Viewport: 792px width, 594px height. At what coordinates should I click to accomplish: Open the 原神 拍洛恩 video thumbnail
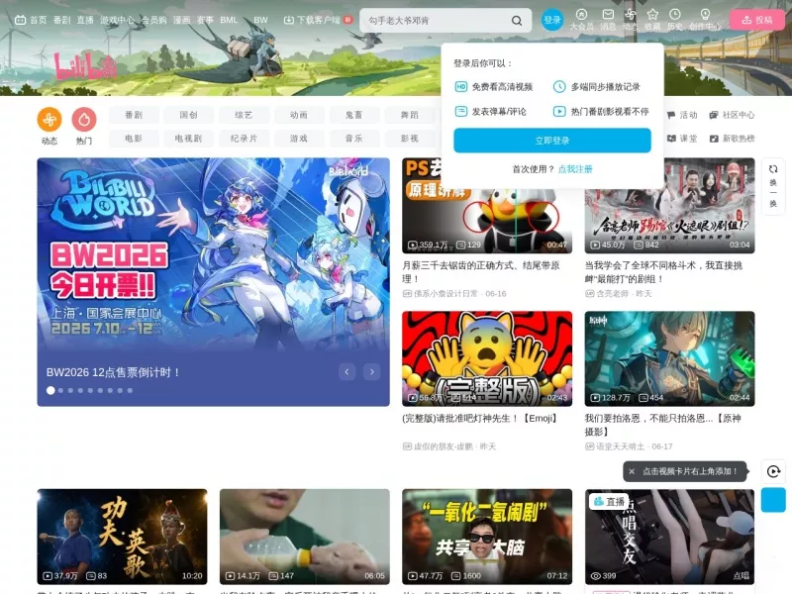[x=670, y=358]
